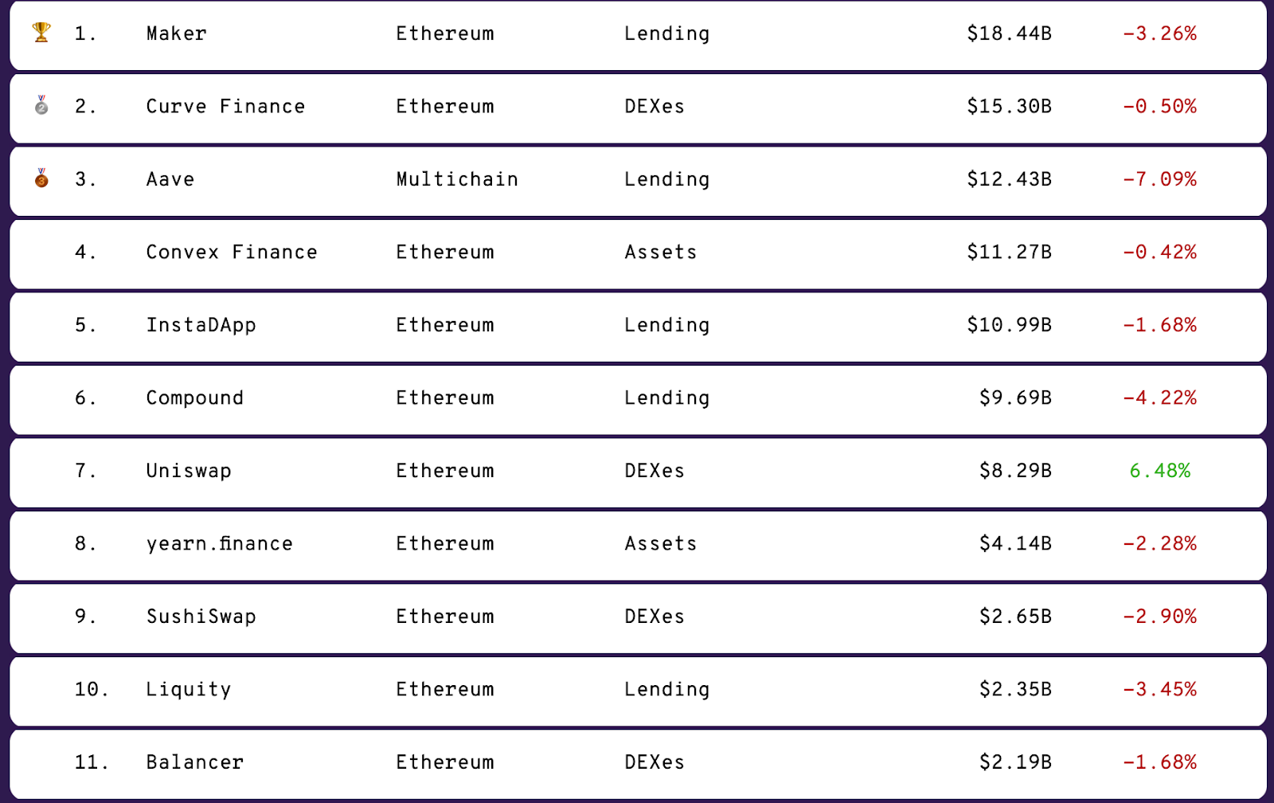
Task: Select the SushiSwap row name
Action: click(201, 617)
